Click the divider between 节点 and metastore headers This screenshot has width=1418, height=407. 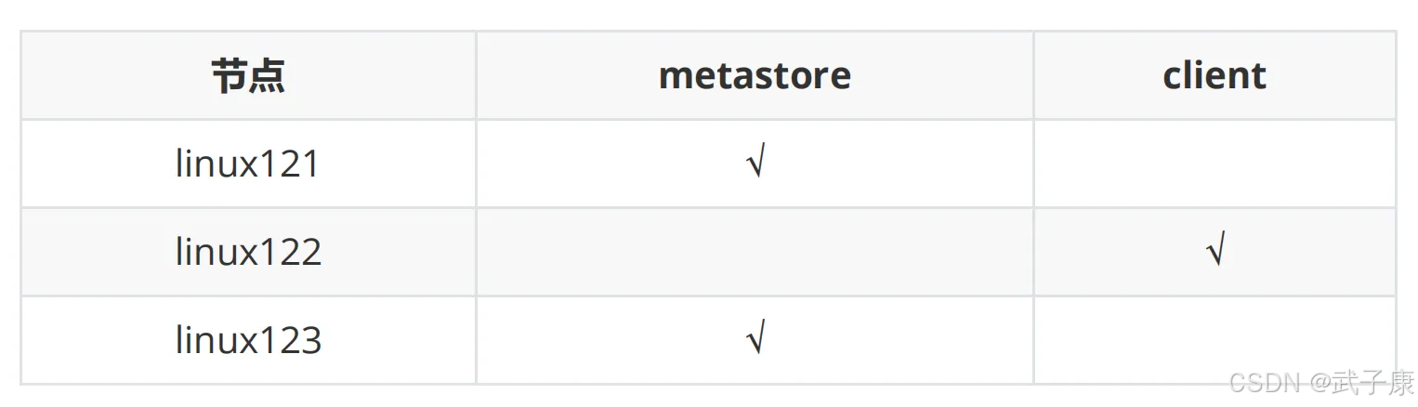476,75
